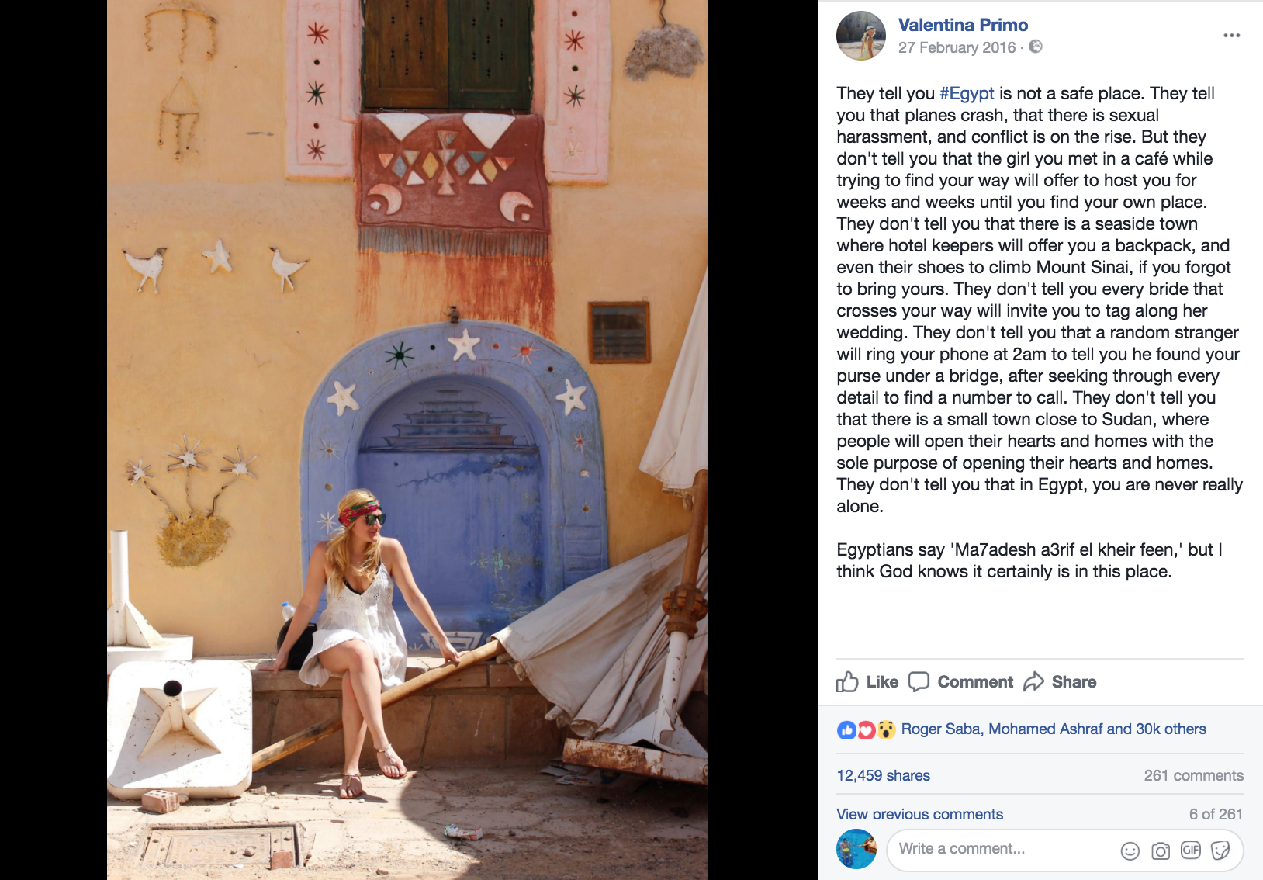The width and height of the screenshot is (1263, 880).
Task: Click the reaction emoji icons cluster
Action: tap(867, 729)
